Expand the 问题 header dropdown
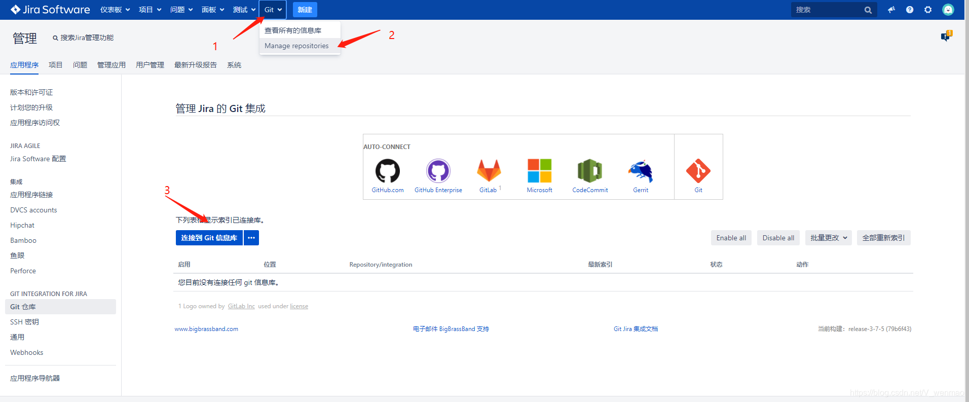The width and height of the screenshot is (969, 402). 181,10
